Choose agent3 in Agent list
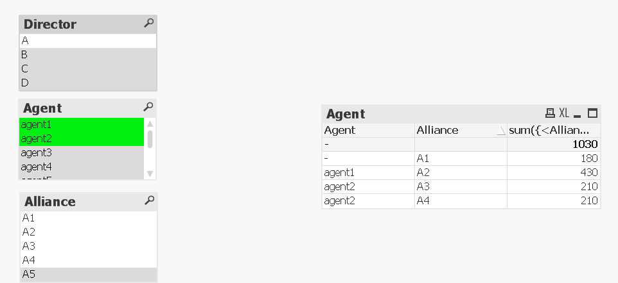618x283 pixels. [x=81, y=152]
